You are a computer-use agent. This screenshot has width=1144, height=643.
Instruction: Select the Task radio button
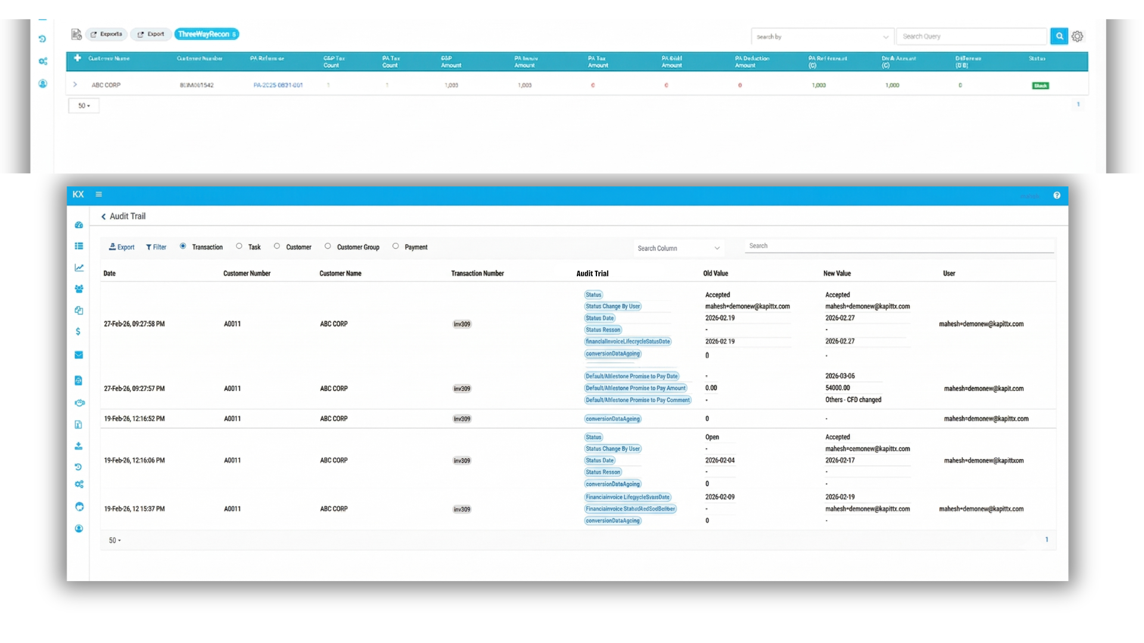coord(239,246)
